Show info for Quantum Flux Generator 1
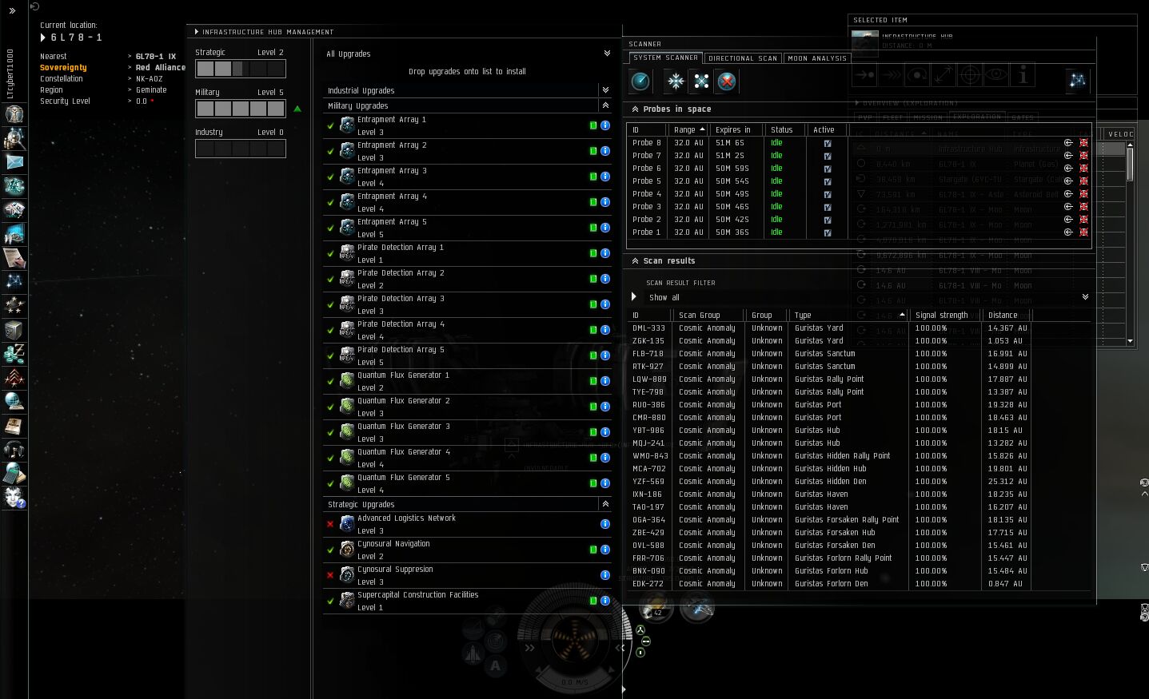This screenshot has height=699, width=1149. point(605,381)
